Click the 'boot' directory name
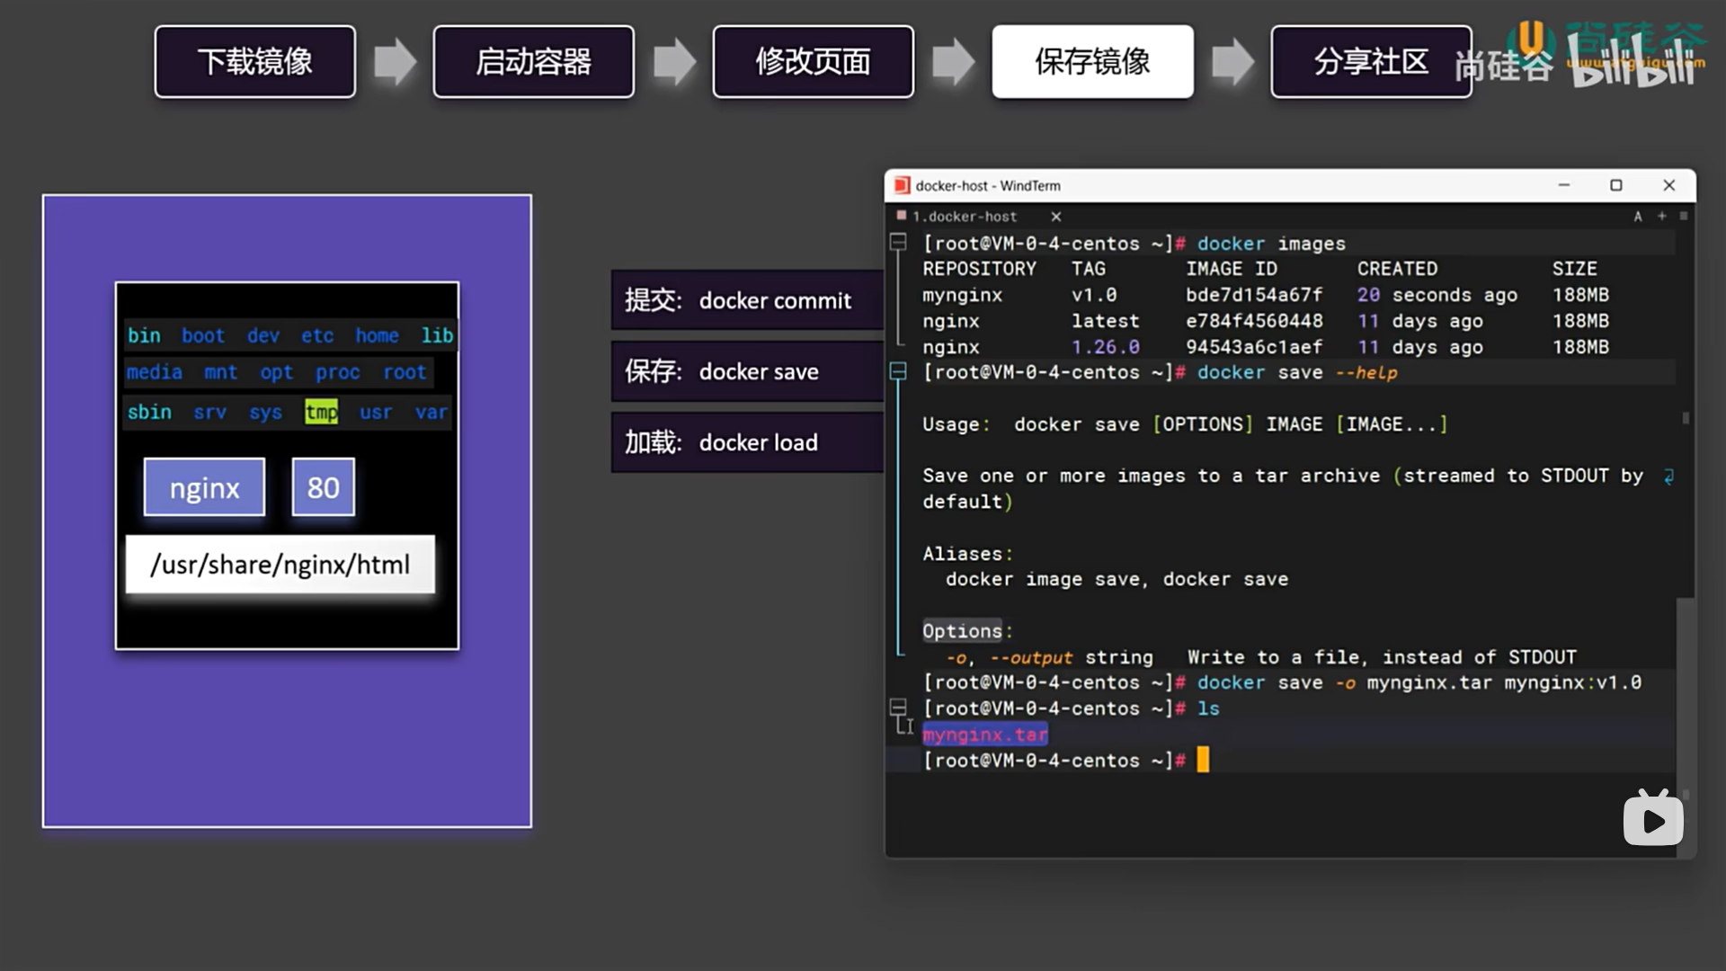The height and width of the screenshot is (971, 1726). (x=203, y=335)
